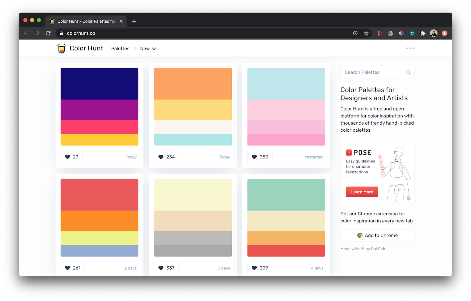Pick the periwinkle blue stripe in 261-likes palette
This screenshot has width=471, height=301.
click(99, 251)
